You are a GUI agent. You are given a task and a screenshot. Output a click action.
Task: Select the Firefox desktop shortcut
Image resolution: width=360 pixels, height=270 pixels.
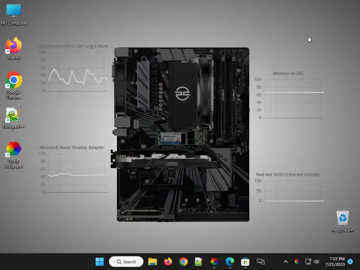click(x=14, y=49)
